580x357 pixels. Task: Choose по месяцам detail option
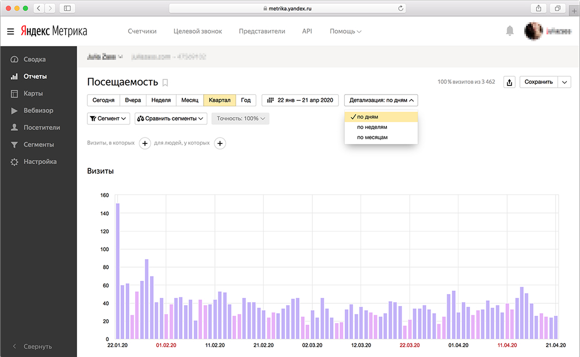point(372,137)
